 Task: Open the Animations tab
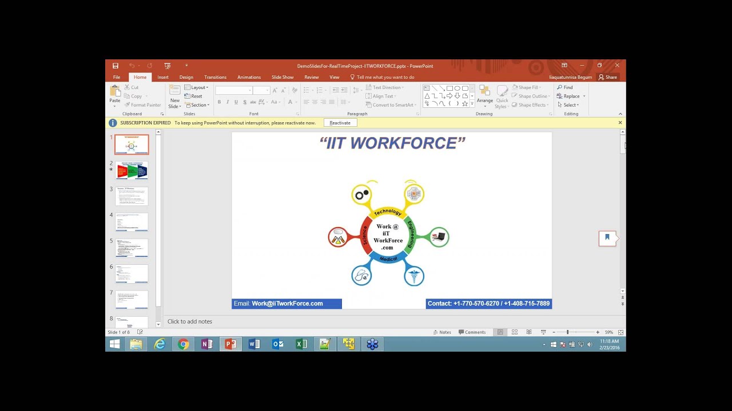[249, 77]
